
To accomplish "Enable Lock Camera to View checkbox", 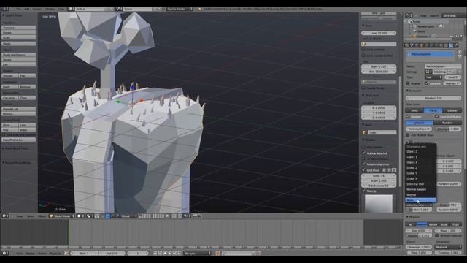I will 363,56.
